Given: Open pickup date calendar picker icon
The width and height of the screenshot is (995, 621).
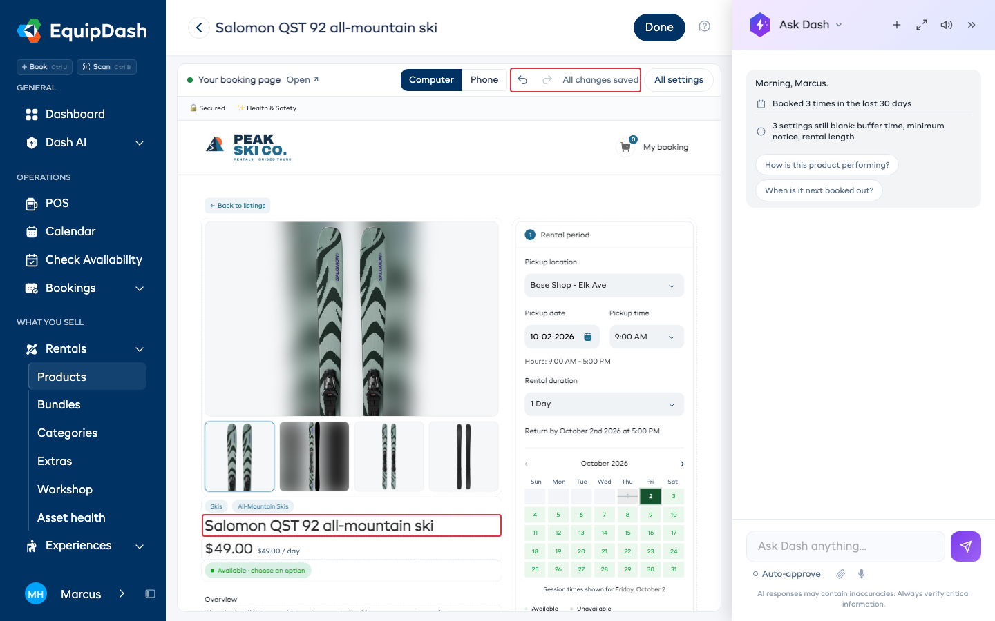Looking at the screenshot, I should pos(588,337).
